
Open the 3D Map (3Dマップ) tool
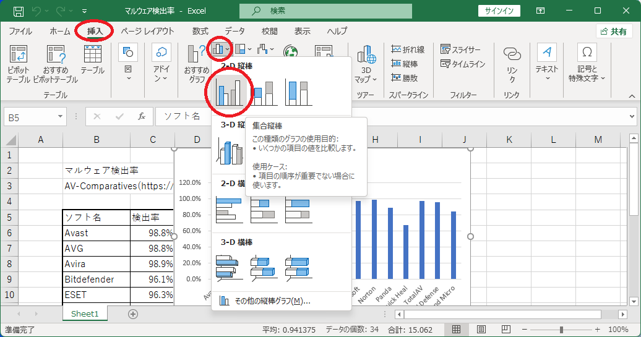pyautogui.click(x=366, y=64)
